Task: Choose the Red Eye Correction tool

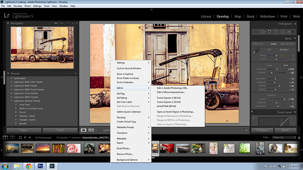Action: coord(269,32)
